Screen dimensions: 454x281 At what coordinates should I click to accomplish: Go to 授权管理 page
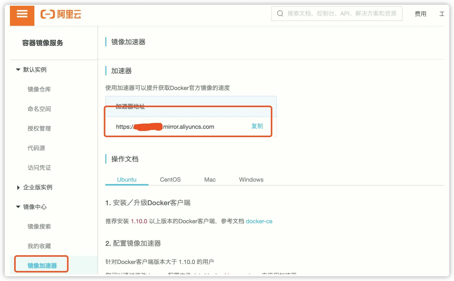click(x=39, y=129)
